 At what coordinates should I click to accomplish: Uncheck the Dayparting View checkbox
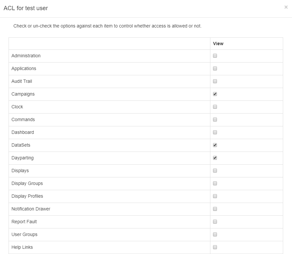click(x=215, y=158)
